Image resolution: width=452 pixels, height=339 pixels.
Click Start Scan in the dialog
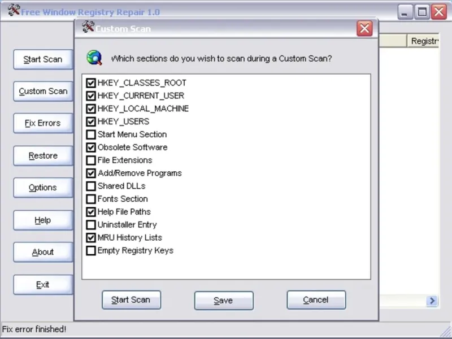131,300
